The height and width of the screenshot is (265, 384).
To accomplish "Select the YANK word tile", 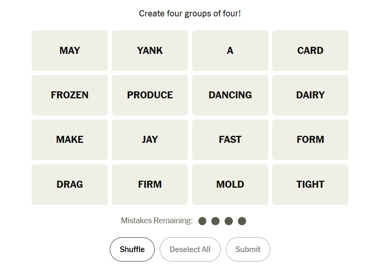I will coord(150,51).
